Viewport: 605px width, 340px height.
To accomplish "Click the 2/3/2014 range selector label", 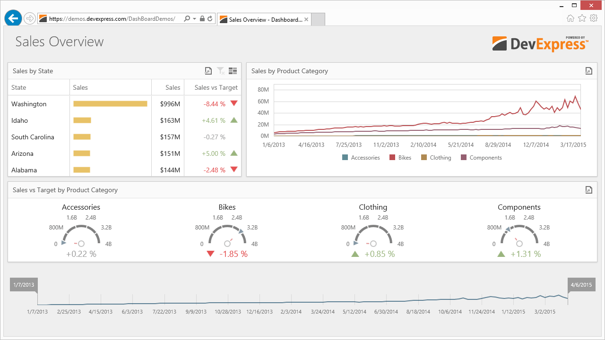I will pos(291,312).
